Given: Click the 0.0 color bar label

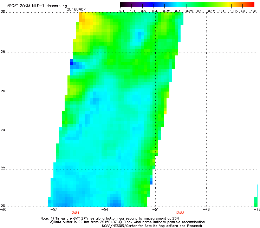Looking at the screenshot, I should click(242, 11).
